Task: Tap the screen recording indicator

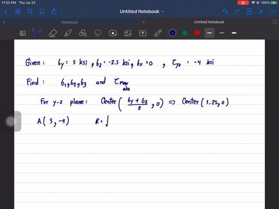Action: tap(243, 3)
